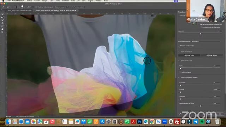Open Finder from the Dock

[x=8, y=122]
